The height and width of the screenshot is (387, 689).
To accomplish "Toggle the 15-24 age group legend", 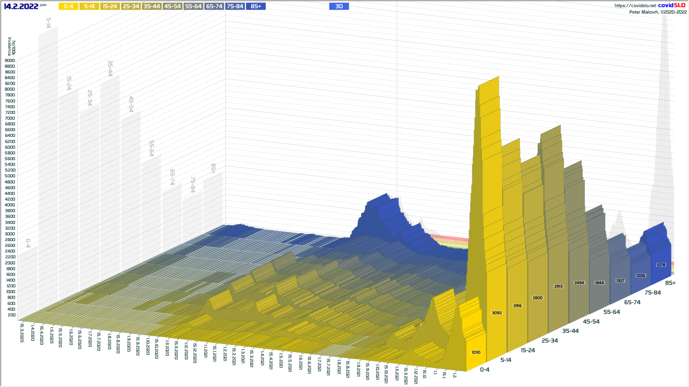I will tap(110, 6).
